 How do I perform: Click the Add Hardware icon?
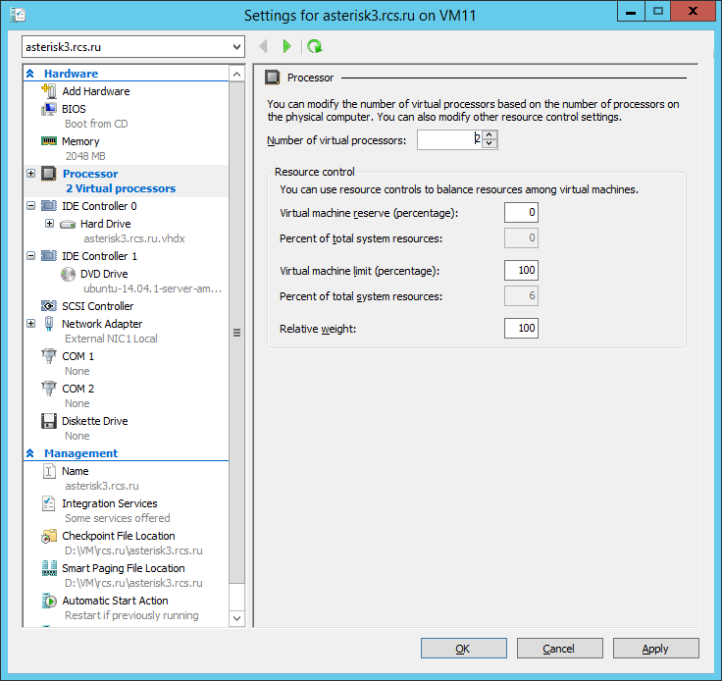coord(49,90)
